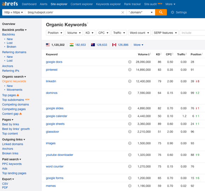Screen dimensions: 205x191
Task: Click SERP features badge for linkedin
Action: click(x=130, y=81)
